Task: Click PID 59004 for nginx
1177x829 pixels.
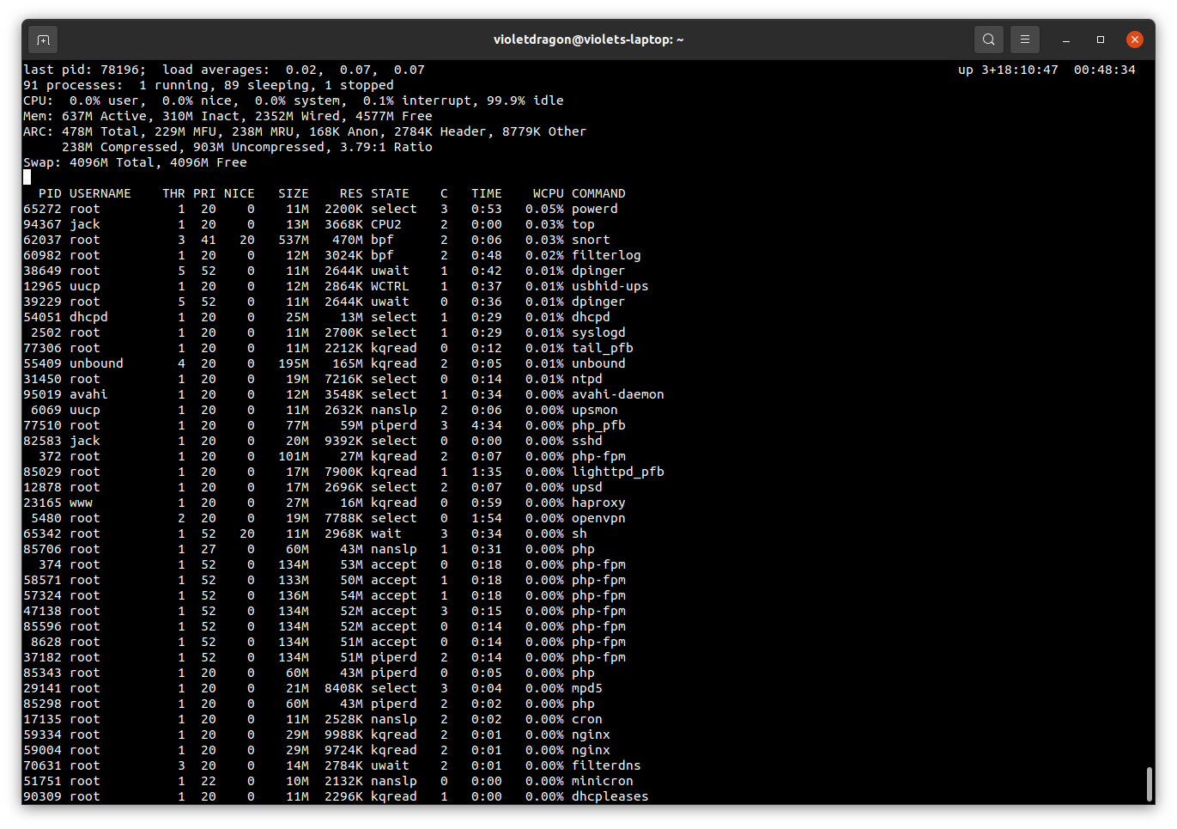Action: 42,750
